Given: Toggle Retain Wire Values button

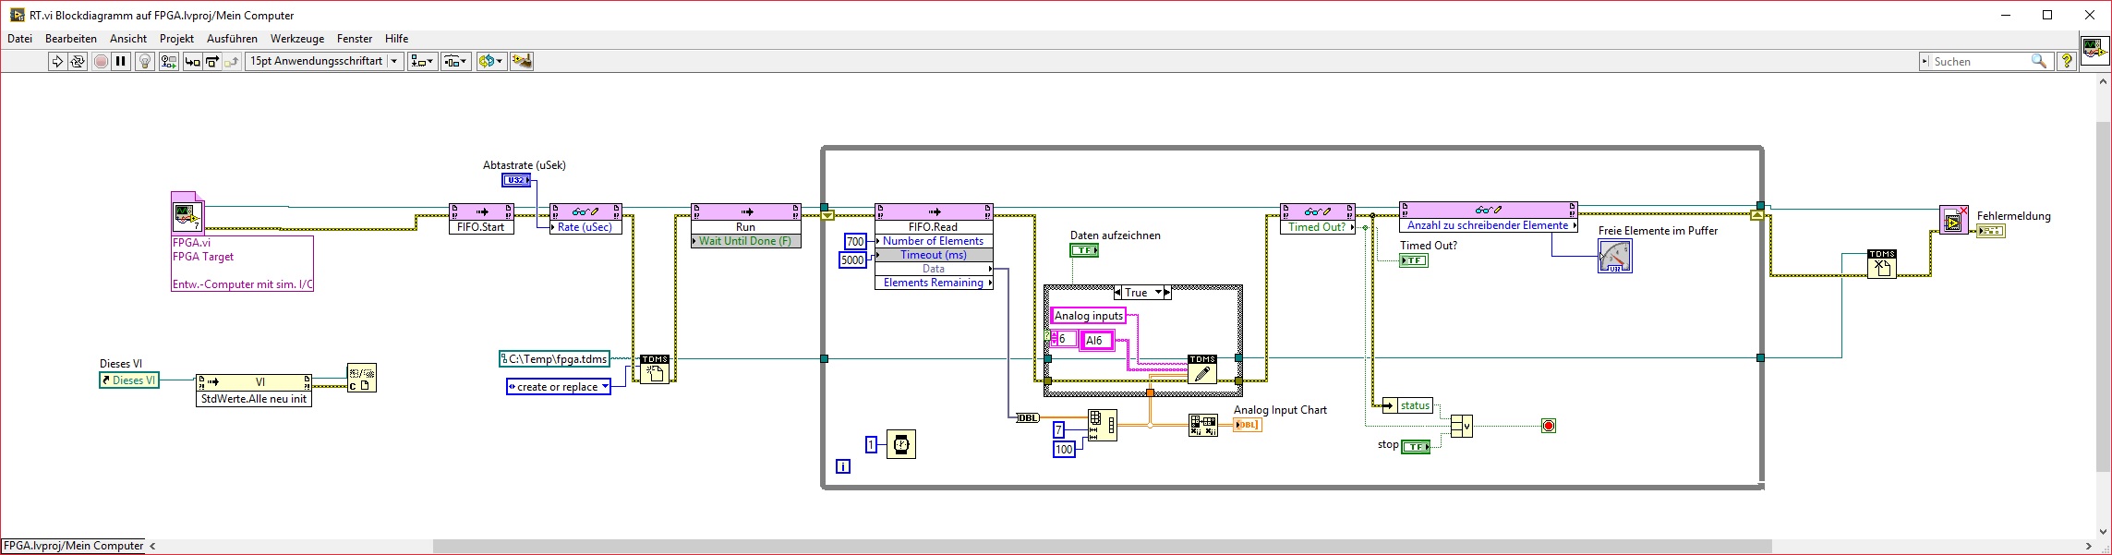Looking at the screenshot, I should click(168, 61).
